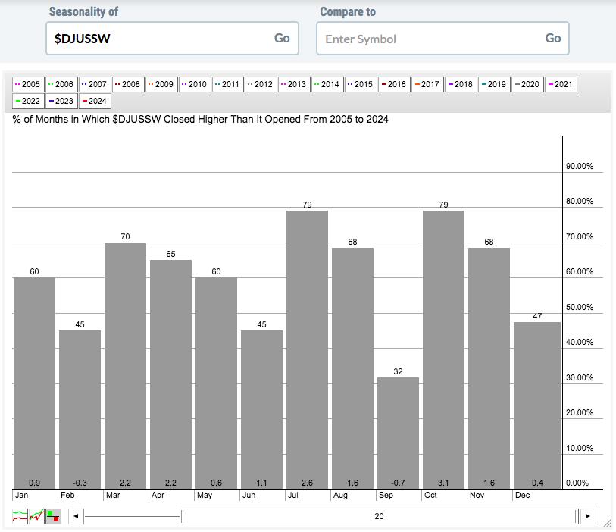Click the July bar showing 79
Viewport: 616px width, 532px height.
coord(307,349)
